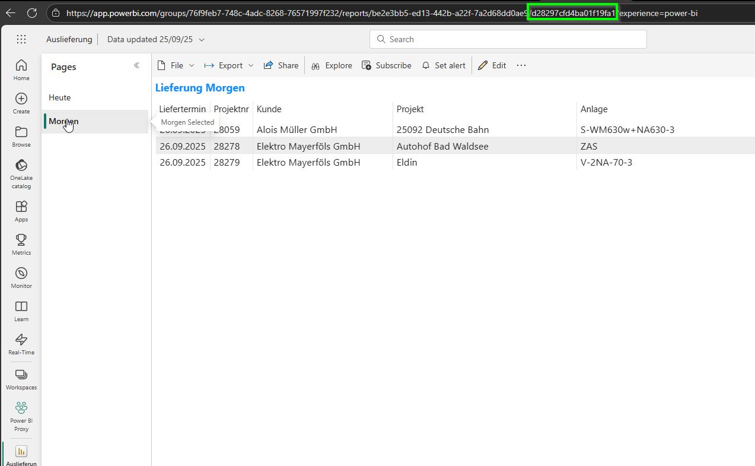755x466 pixels.
Task: Collapse the Pages pane
Action: pos(136,65)
